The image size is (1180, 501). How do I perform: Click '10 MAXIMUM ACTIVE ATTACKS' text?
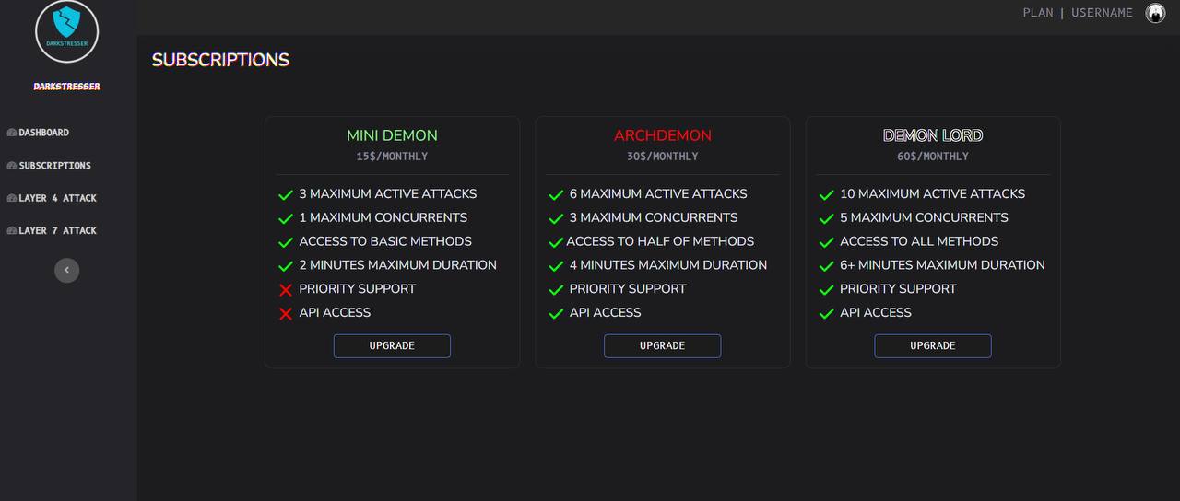[x=933, y=194]
